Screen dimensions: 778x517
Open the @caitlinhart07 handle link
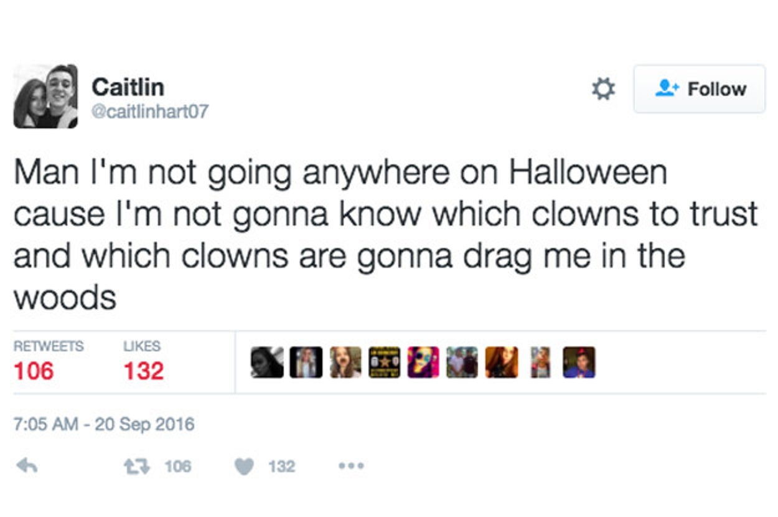point(149,112)
